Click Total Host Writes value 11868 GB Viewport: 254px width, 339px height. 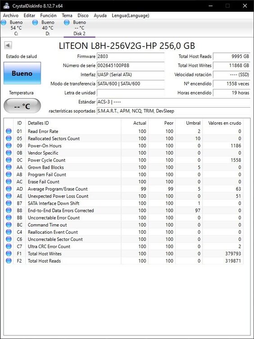click(231, 66)
